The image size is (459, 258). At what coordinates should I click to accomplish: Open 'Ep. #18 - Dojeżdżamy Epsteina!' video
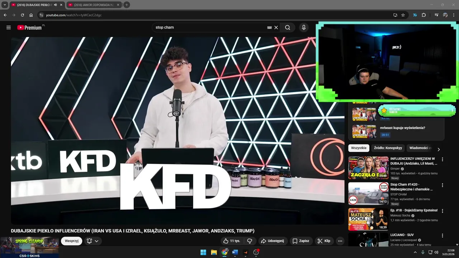coord(414,210)
